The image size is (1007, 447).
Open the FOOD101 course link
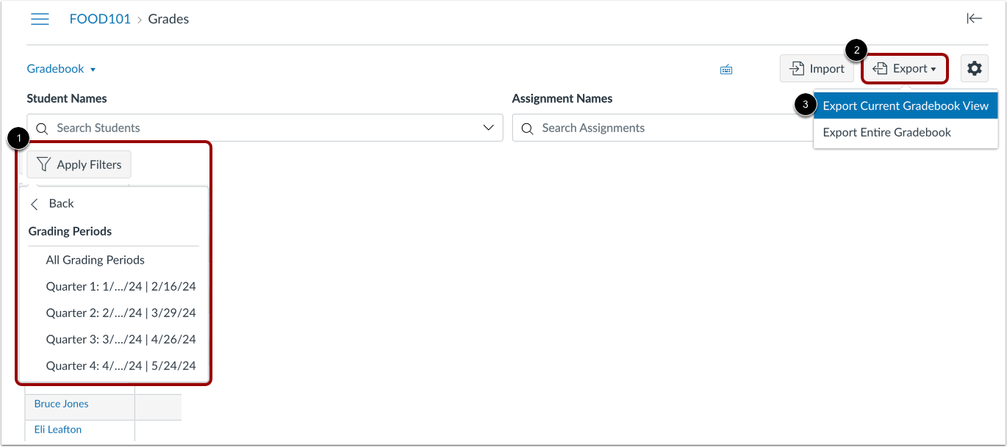point(100,19)
